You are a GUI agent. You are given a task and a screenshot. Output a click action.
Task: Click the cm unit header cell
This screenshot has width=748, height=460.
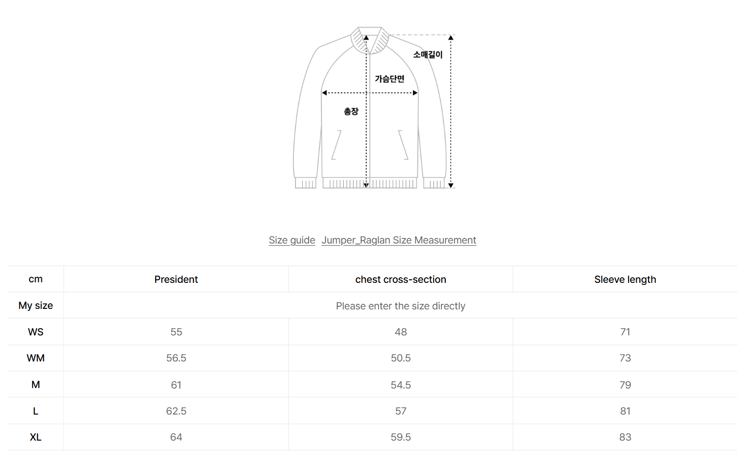(x=36, y=279)
